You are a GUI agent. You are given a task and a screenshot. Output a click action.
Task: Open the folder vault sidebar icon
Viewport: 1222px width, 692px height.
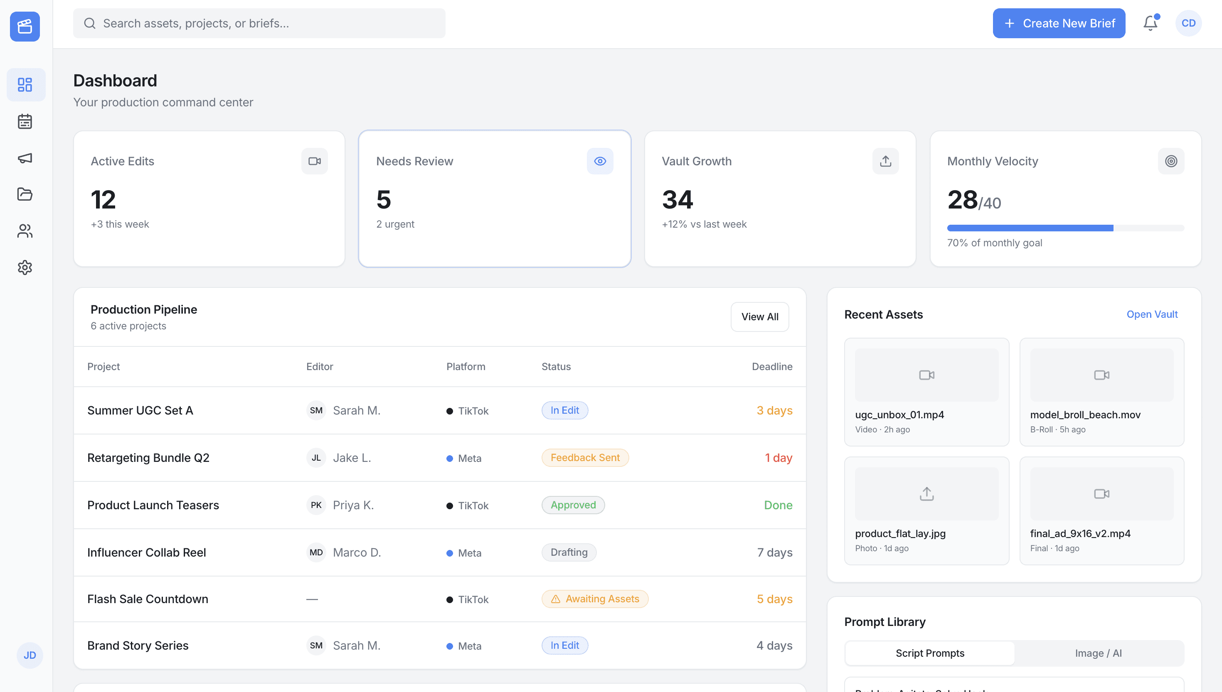25,194
